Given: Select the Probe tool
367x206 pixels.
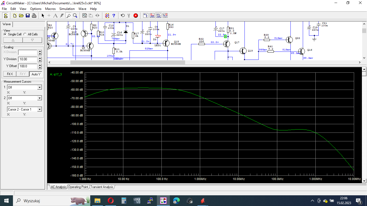Looking at the screenshot, I should (x=69, y=16).
